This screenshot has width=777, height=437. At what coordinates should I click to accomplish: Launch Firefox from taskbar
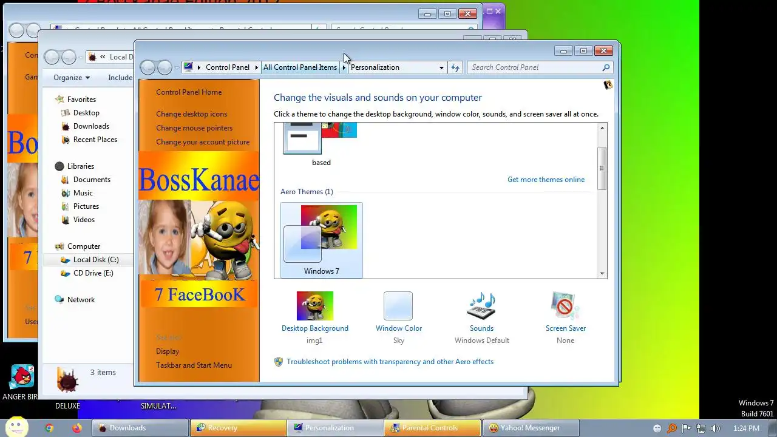(76, 428)
